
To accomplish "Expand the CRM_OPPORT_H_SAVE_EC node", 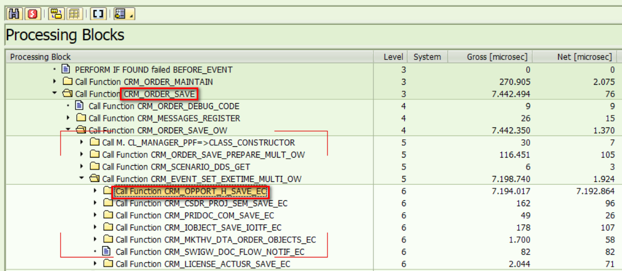I will [x=95, y=191].
